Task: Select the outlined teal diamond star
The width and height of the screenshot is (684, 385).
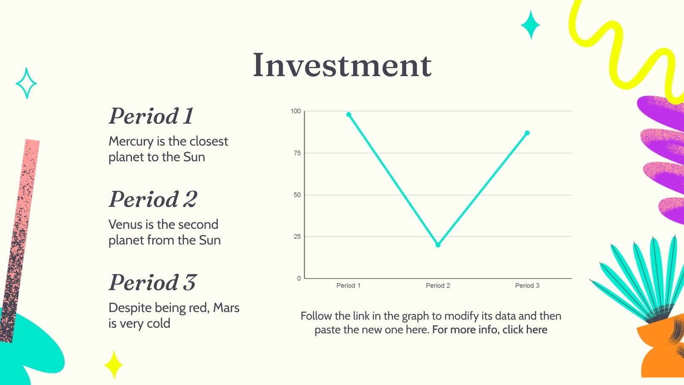Action: click(x=26, y=83)
